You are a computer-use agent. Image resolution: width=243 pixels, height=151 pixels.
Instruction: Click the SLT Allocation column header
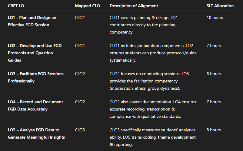(220, 6)
